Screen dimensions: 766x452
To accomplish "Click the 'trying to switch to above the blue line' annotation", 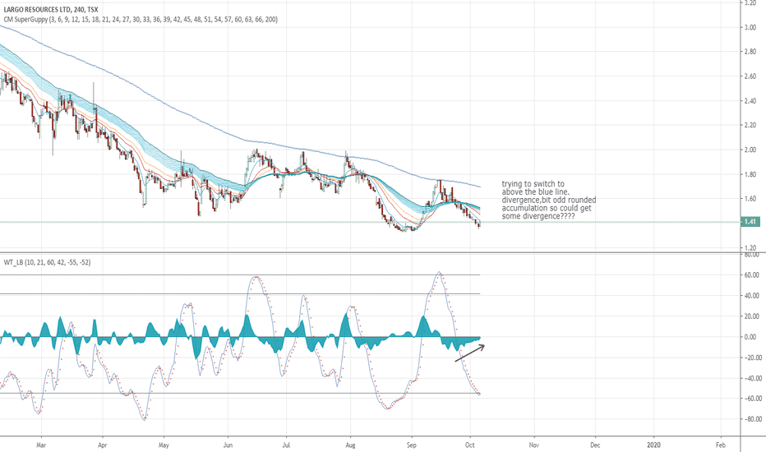I will (x=548, y=200).
